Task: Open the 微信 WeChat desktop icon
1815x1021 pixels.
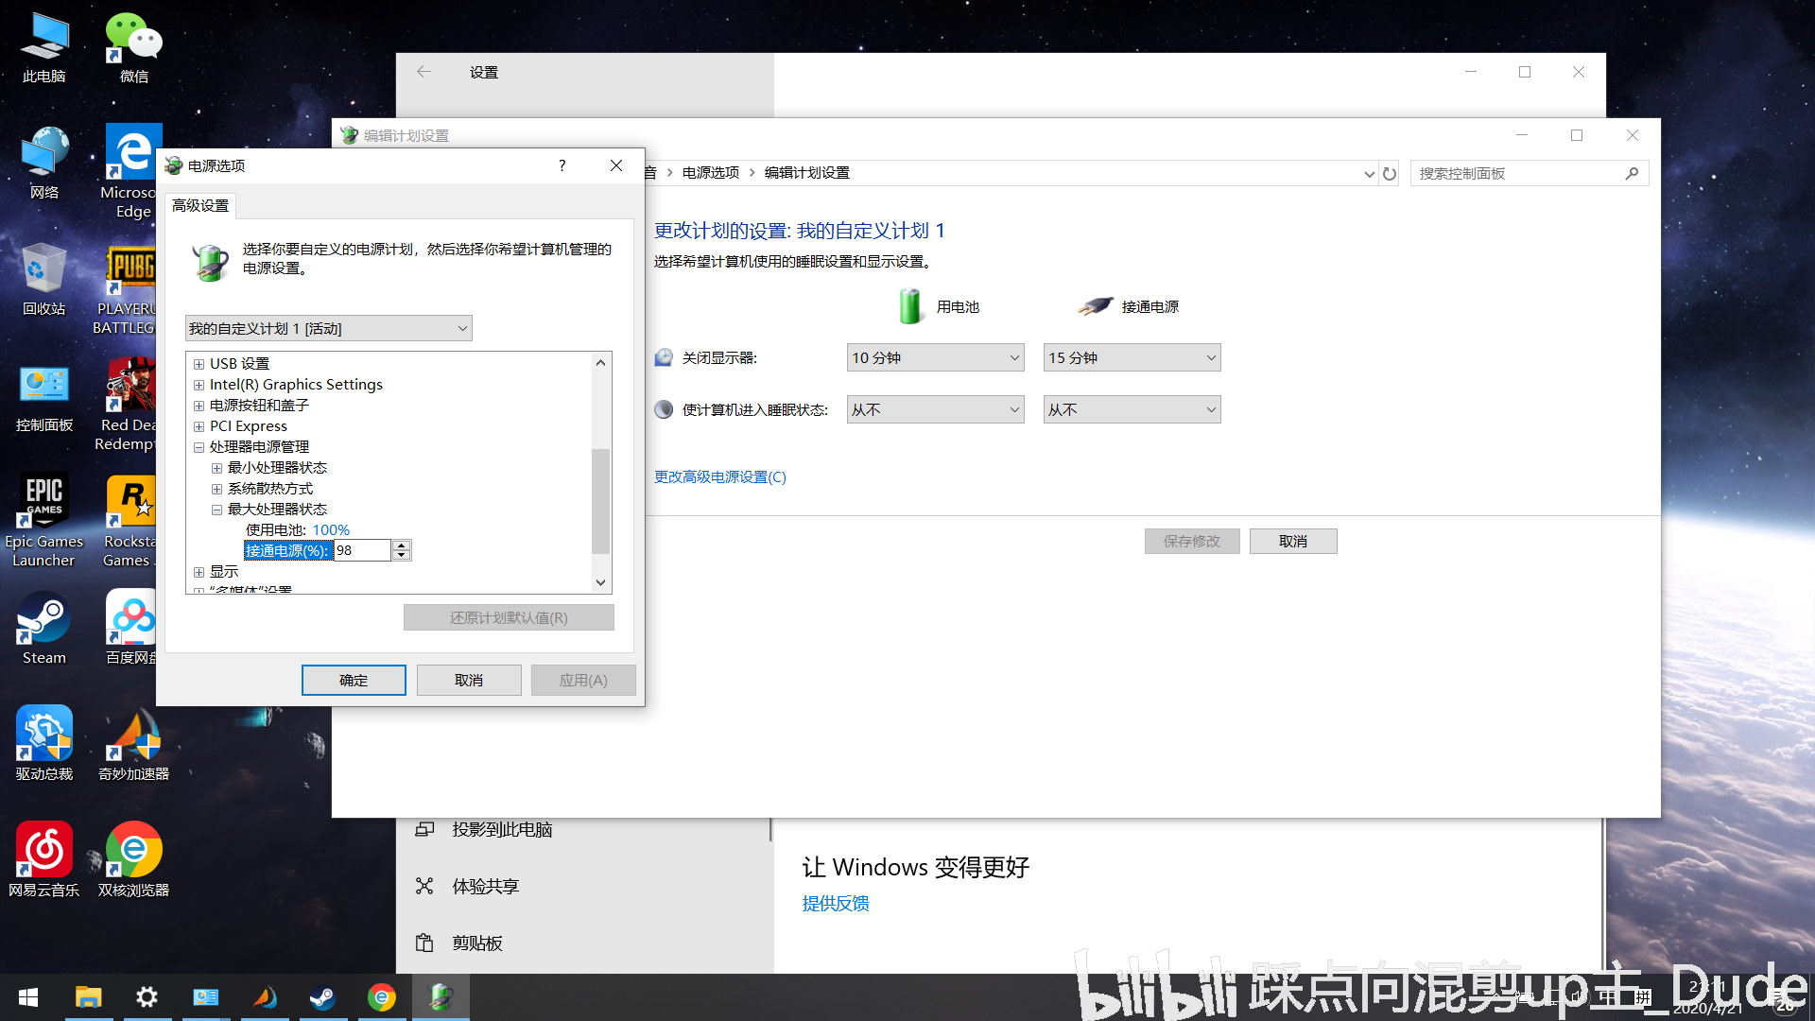Action: point(133,47)
